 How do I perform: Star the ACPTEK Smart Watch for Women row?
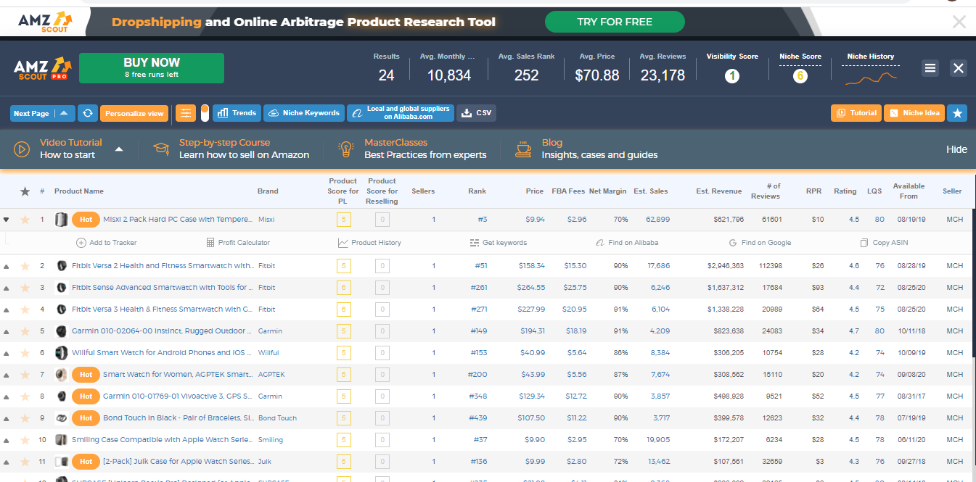pyautogui.click(x=25, y=375)
